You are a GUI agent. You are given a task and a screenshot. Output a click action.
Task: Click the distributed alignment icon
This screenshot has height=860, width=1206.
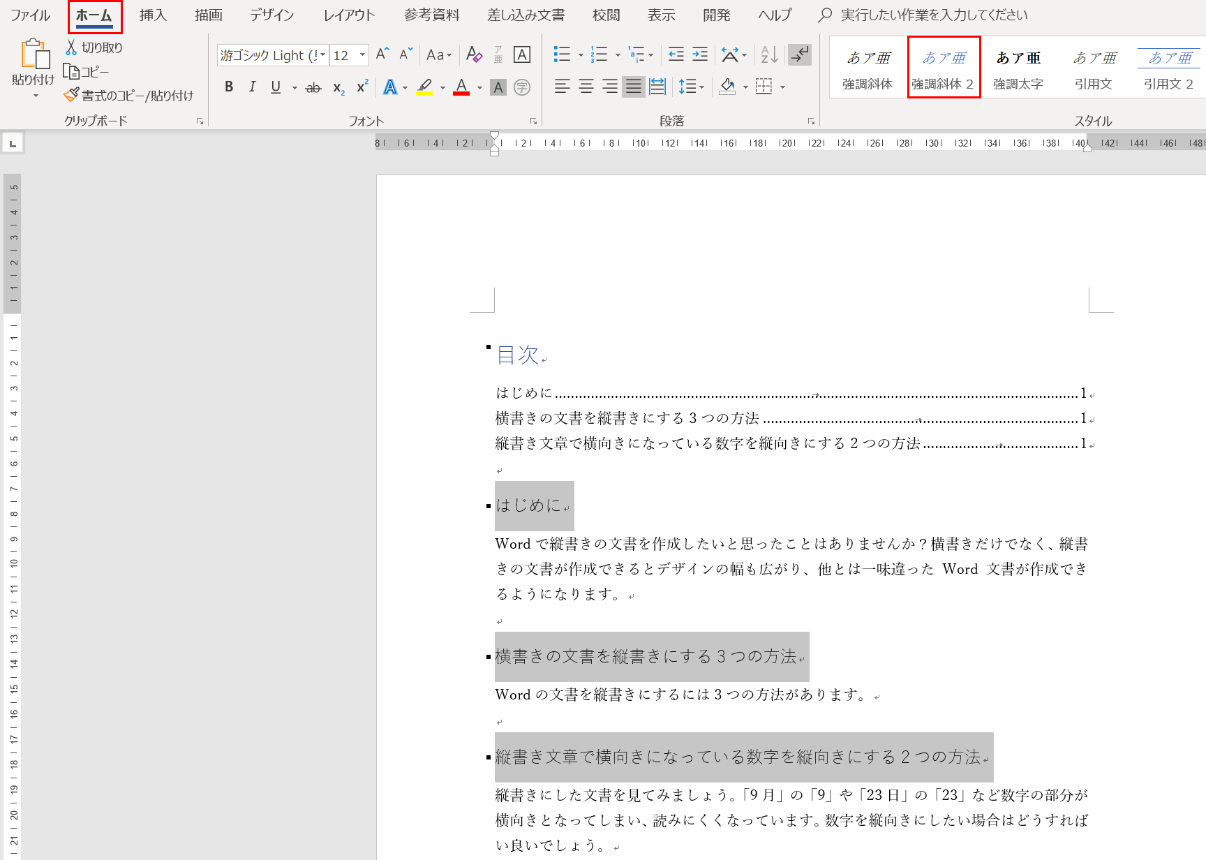(657, 87)
